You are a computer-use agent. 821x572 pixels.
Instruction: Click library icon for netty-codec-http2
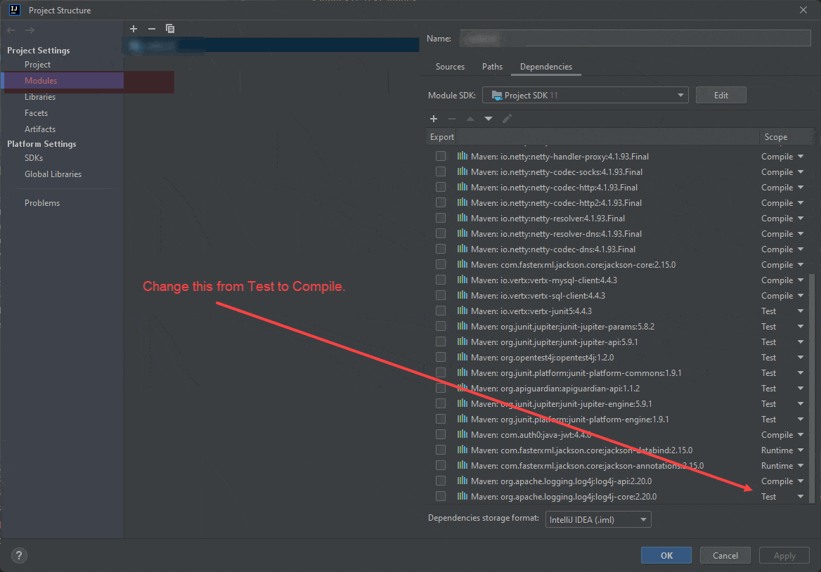463,202
